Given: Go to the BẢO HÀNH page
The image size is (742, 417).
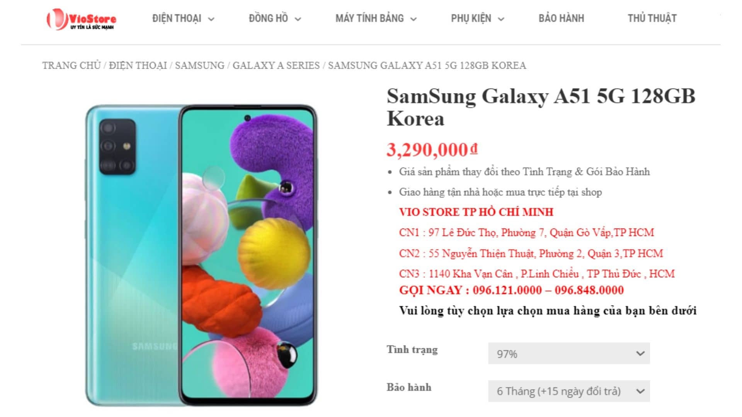Looking at the screenshot, I should (x=561, y=19).
